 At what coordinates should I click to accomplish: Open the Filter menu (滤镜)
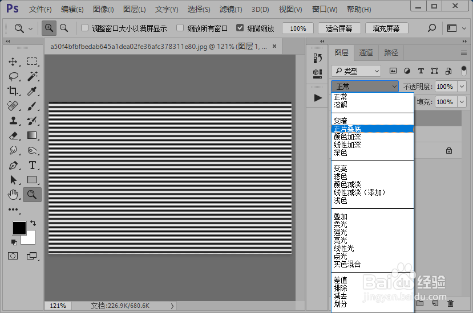point(231,9)
